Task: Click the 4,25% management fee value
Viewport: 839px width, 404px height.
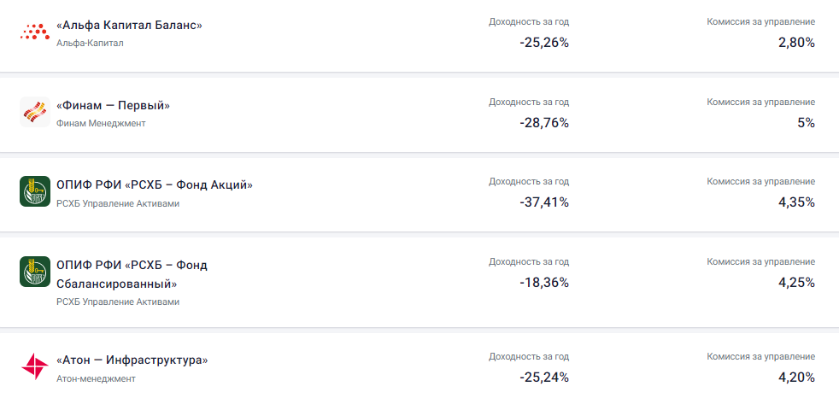Action: tap(795, 282)
